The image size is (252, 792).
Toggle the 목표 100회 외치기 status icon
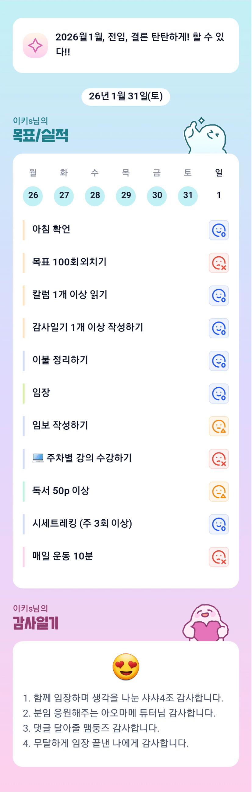[218, 263]
